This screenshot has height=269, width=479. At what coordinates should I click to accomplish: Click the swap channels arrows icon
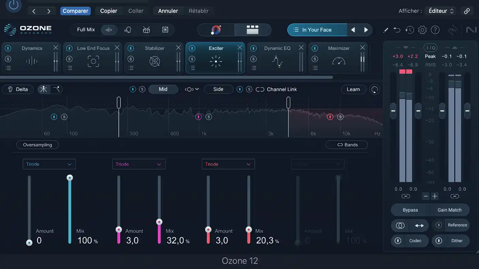419,226
